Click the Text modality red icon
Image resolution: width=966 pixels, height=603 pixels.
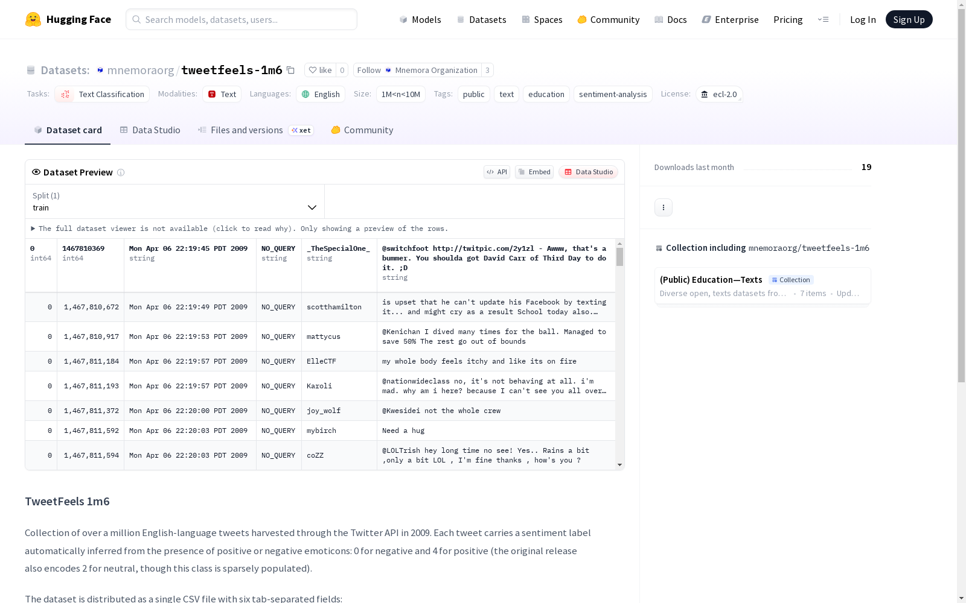pos(212,94)
